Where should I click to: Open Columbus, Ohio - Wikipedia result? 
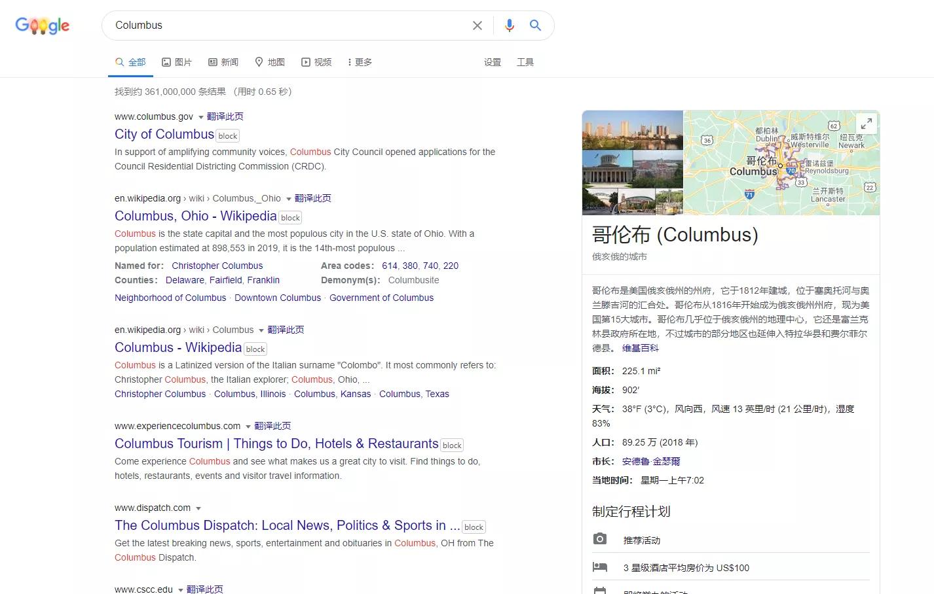coord(196,216)
